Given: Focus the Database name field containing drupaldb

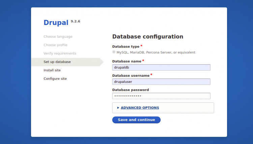Looking at the screenshot, I should pos(161,68).
